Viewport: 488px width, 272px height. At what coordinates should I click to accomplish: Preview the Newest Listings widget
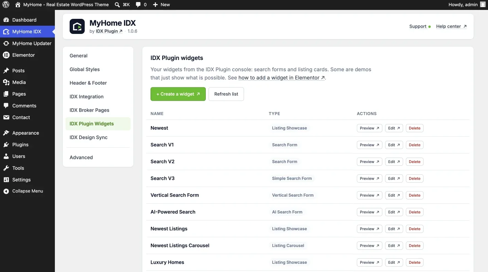[369, 229]
